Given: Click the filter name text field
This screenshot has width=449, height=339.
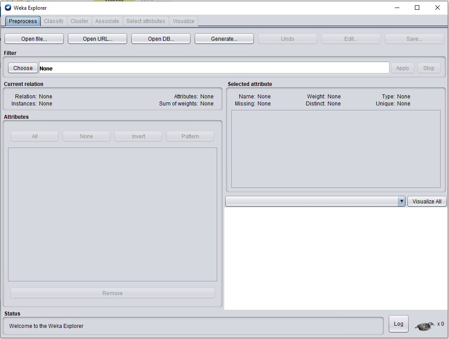Looking at the screenshot, I should [214, 68].
